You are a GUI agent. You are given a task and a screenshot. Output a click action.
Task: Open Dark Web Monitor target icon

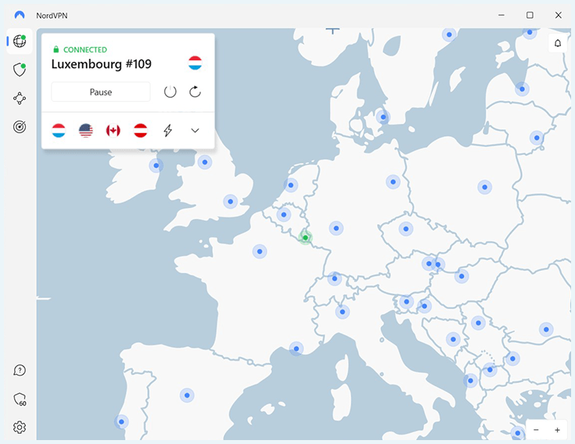pos(20,127)
